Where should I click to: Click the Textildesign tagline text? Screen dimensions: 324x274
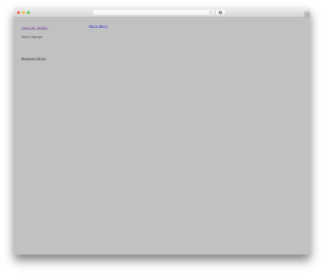click(x=32, y=37)
